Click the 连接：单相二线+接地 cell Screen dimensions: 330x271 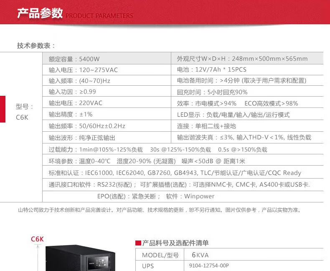247,126
